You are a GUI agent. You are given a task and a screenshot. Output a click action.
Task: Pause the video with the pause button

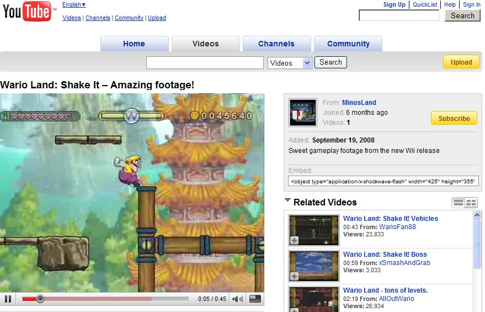pos(8,299)
